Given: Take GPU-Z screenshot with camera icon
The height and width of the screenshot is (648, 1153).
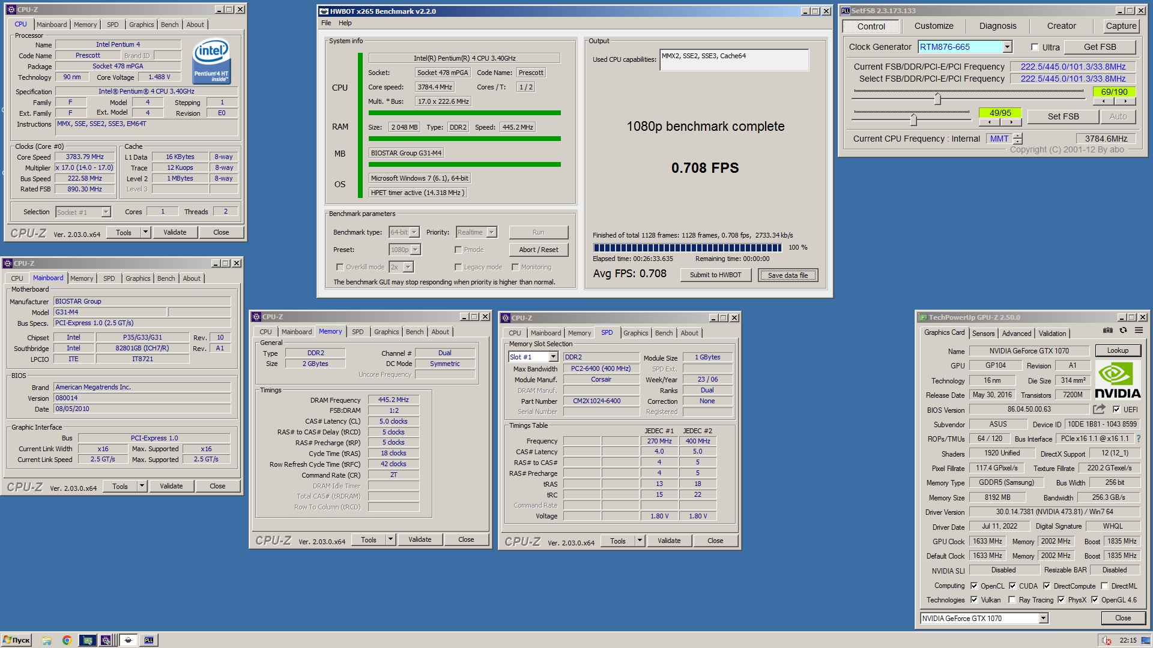Looking at the screenshot, I should coord(1108,331).
